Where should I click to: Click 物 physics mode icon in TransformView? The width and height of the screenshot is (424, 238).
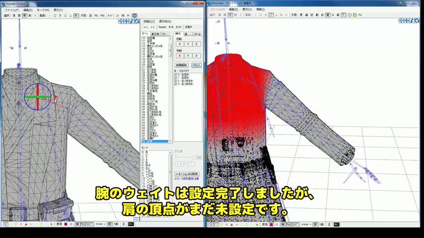(123, 16)
